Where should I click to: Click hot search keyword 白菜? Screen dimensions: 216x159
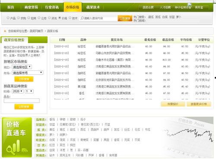click(165, 17)
